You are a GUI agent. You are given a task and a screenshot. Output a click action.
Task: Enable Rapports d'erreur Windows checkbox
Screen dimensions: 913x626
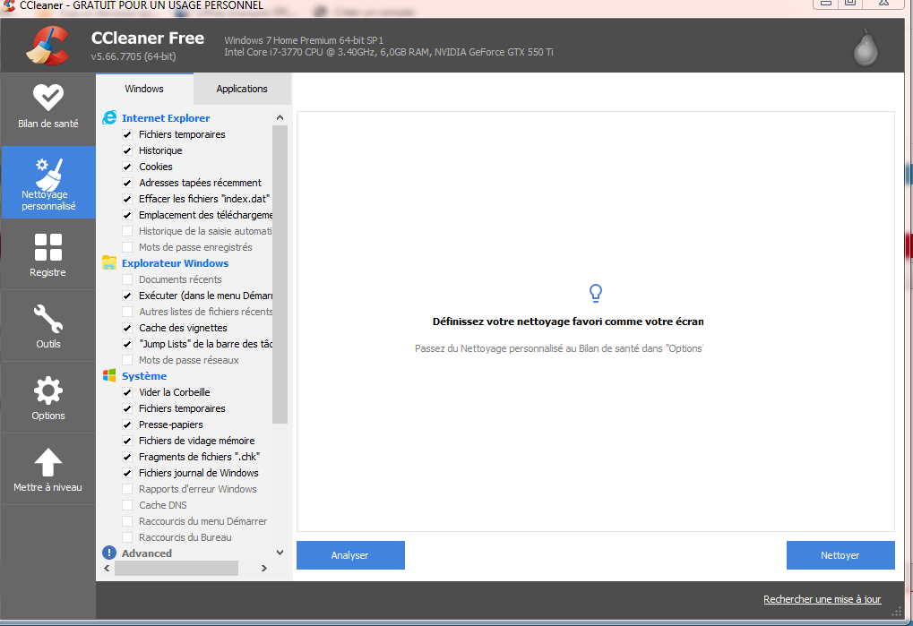point(127,489)
